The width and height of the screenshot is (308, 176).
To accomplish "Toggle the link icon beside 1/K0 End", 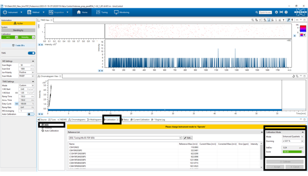I will coord(16,93).
